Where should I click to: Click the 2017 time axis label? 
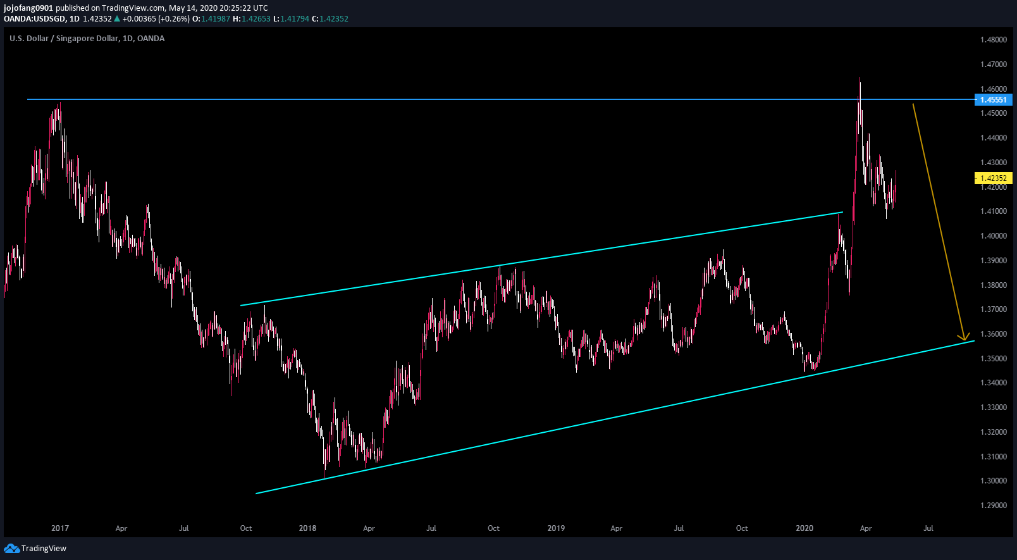pyautogui.click(x=60, y=528)
